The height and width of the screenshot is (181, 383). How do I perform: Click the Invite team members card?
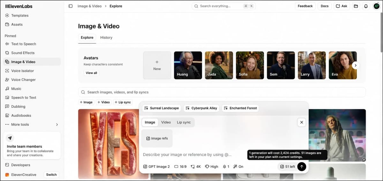(32, 145)
